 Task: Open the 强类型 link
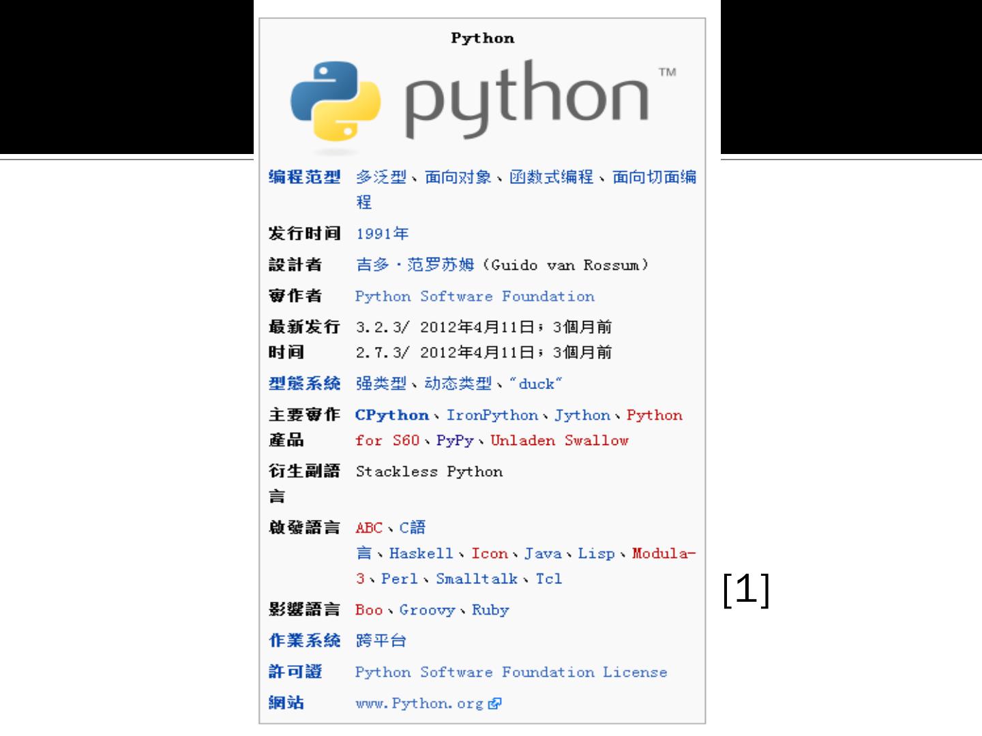pos(381,384)
